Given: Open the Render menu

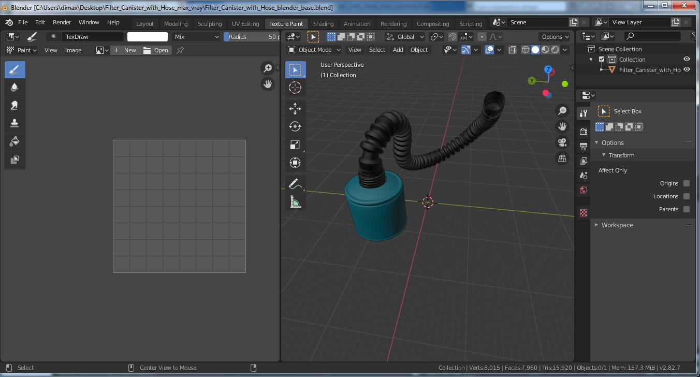Looking at the screenshot, I should (62, 22).
